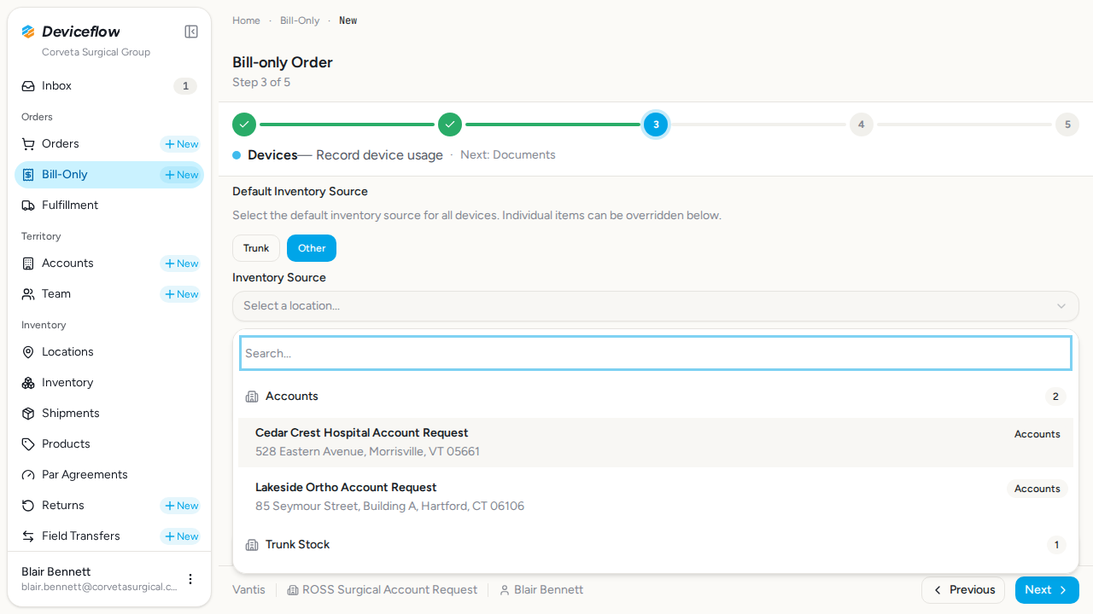Click the Products tag icon
The image size is (1093, 614).
[x=28, y=444]
